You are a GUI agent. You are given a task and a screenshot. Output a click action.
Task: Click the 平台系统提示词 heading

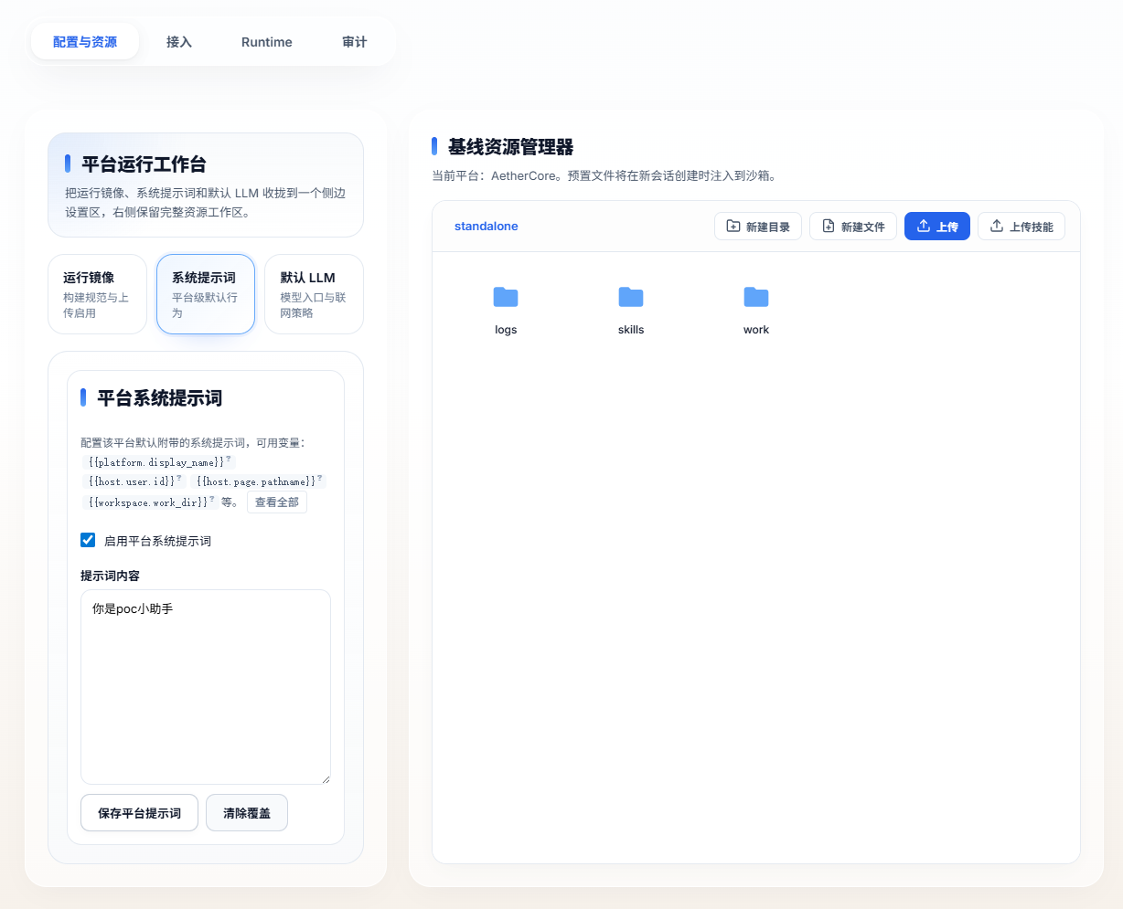tap(160, 398)
